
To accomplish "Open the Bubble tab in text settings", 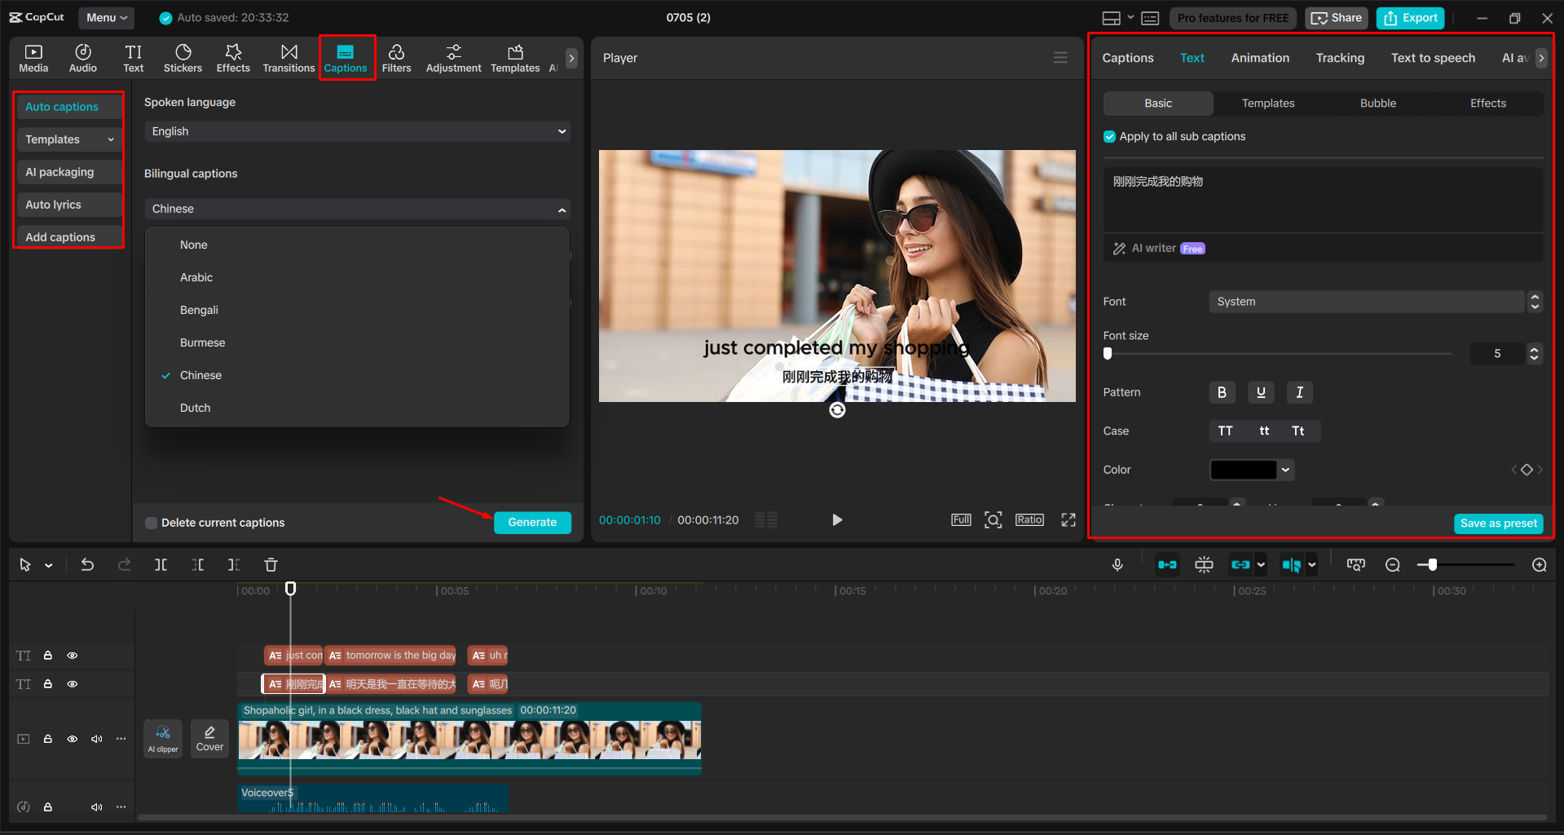I will [x=1377, y=103].
